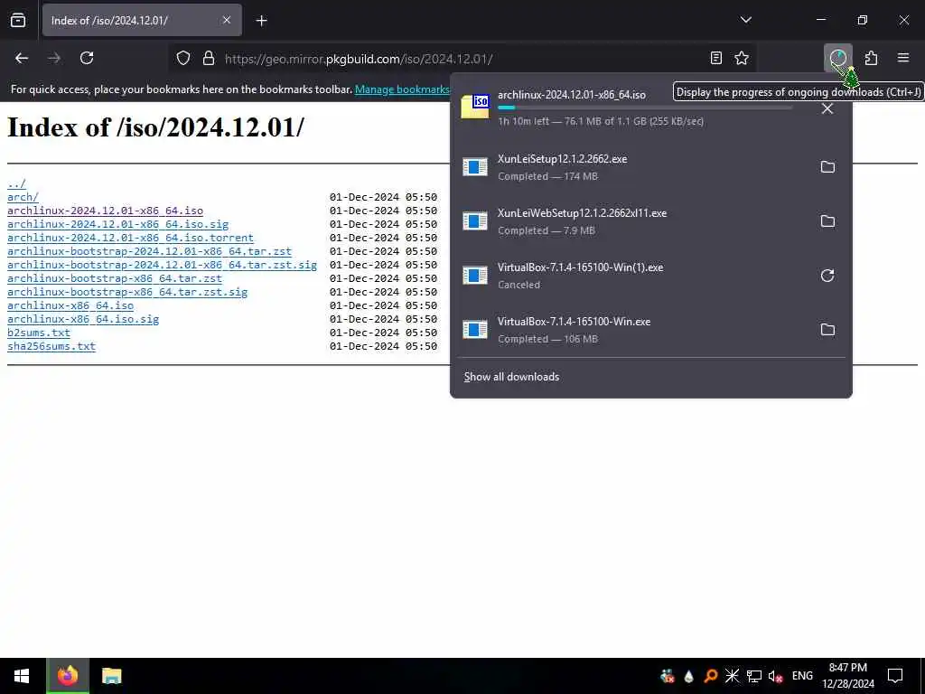Expand the list all tabs chevron

pos(745,20)
